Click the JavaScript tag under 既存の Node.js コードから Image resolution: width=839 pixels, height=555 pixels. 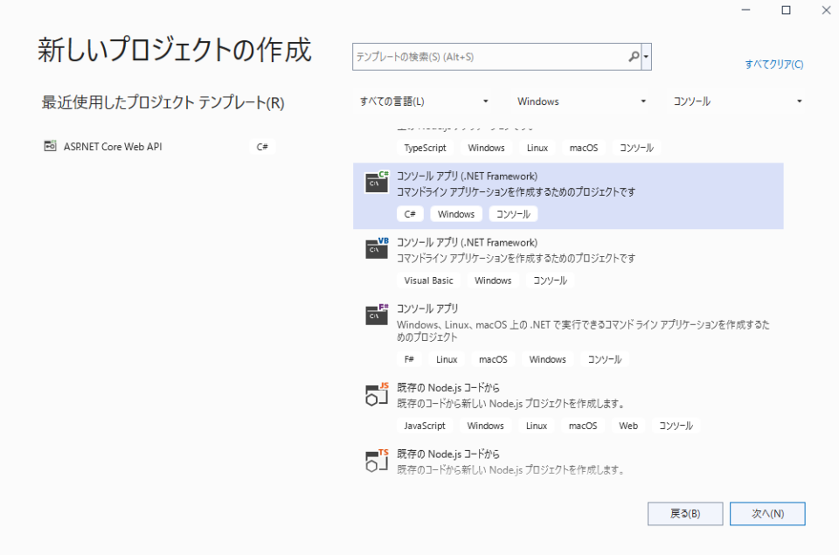(x=424, y=426)
